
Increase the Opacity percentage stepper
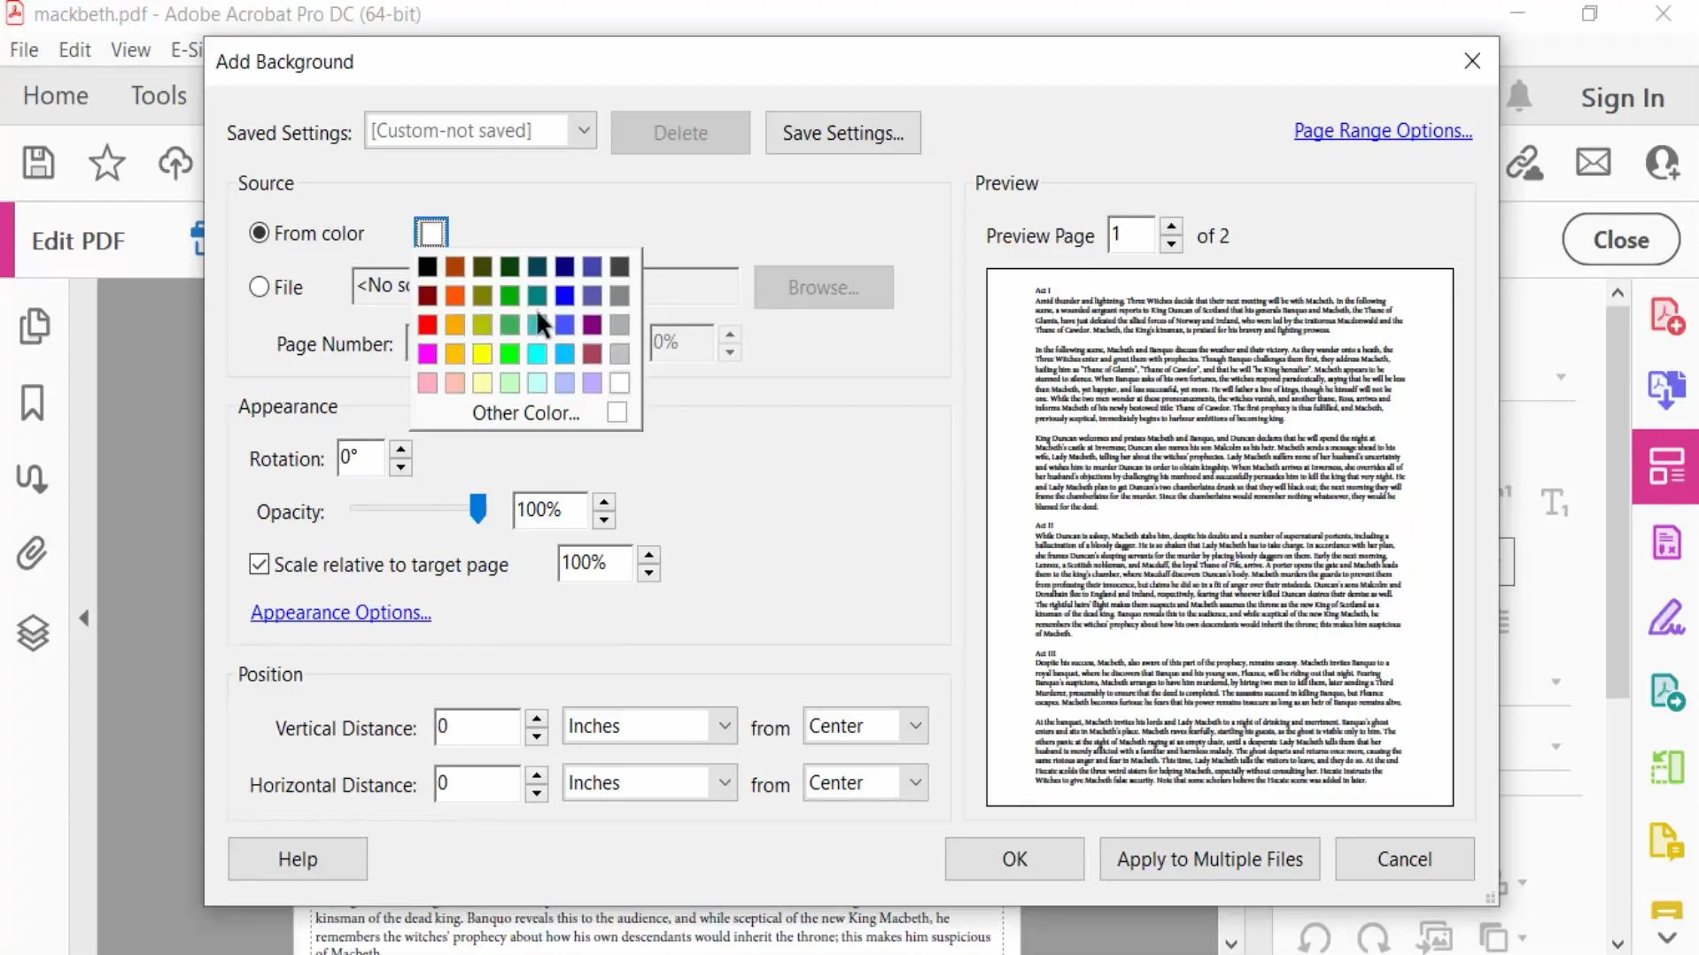(x=603, y=502)
